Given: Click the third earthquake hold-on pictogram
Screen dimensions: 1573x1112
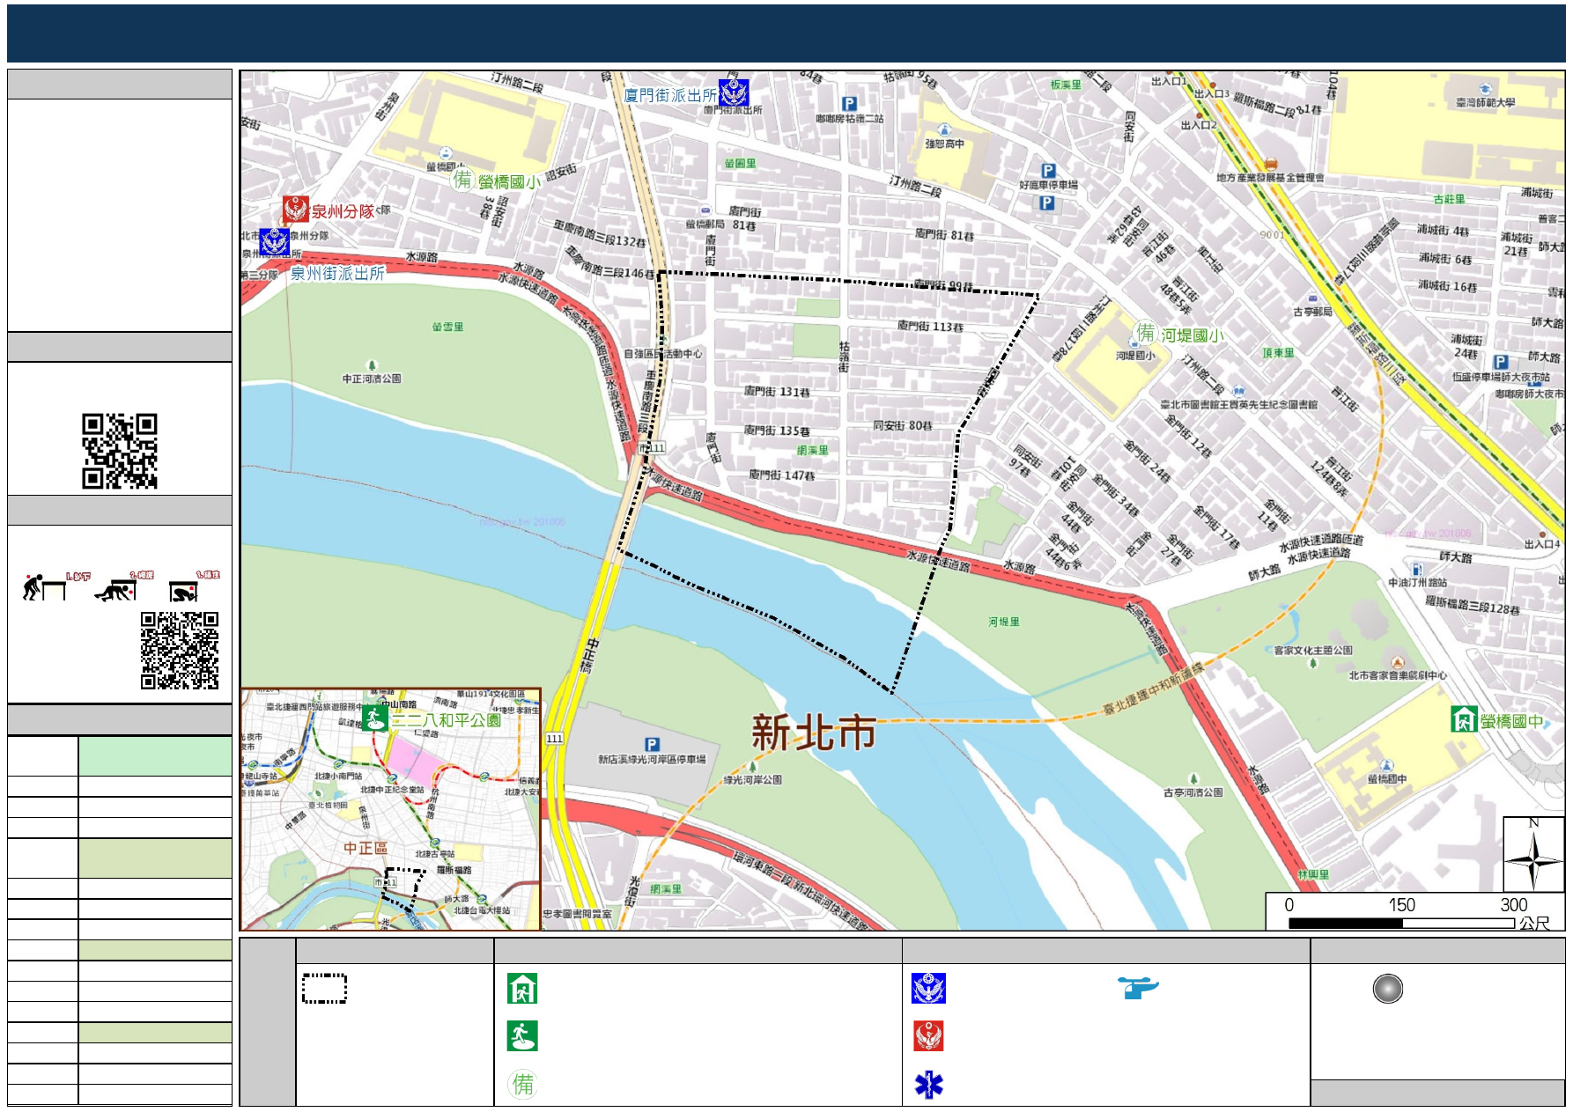Looking at the screenshot, I should point(185,591).
